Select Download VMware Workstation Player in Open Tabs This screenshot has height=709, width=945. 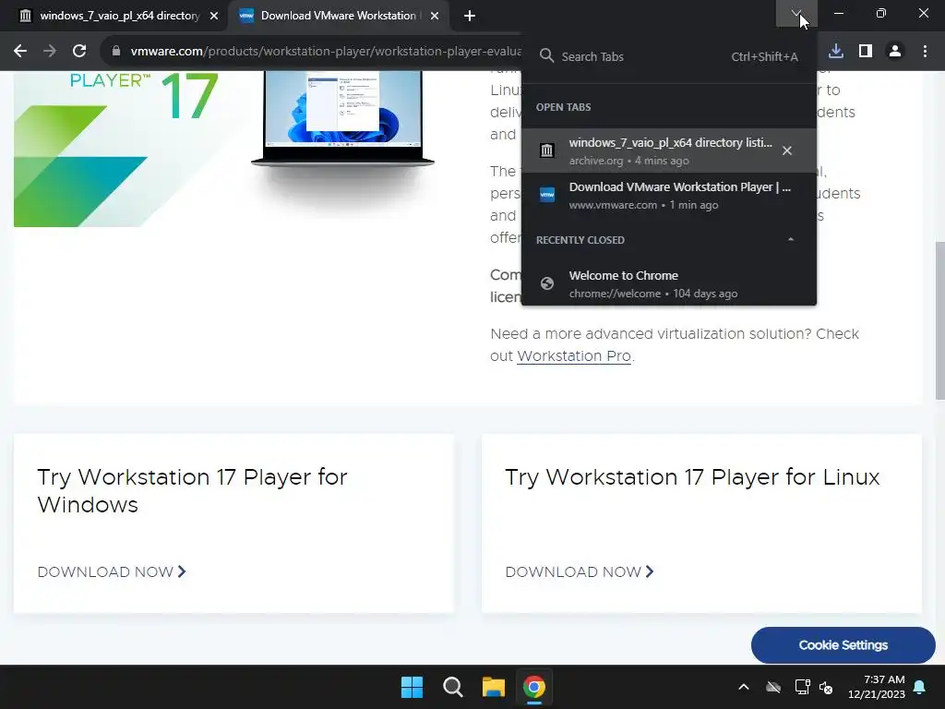point(669,196)
